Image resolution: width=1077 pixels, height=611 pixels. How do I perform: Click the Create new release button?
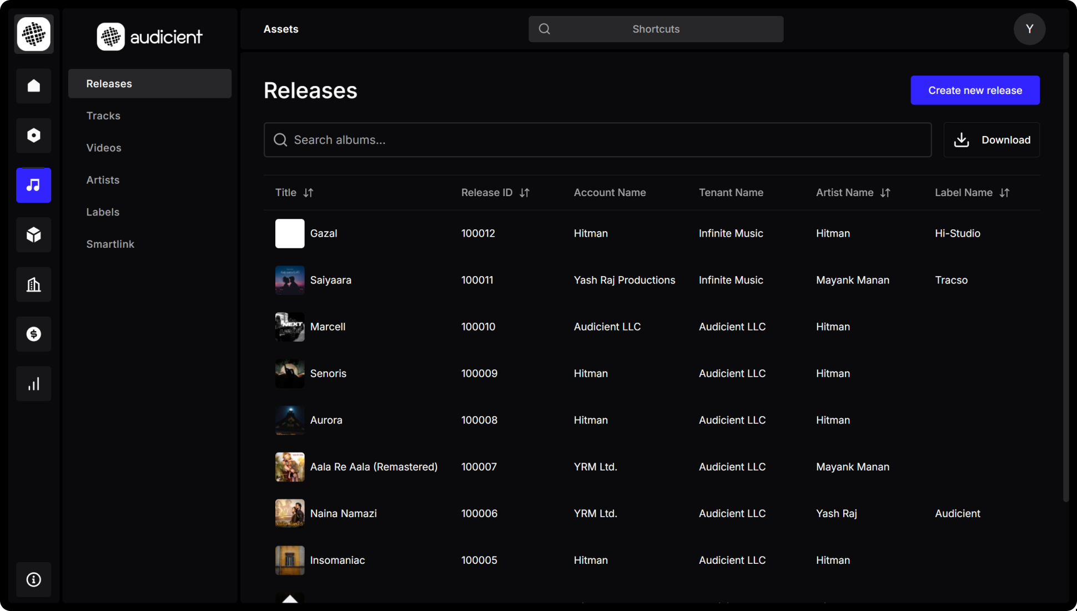coord(974,90)
